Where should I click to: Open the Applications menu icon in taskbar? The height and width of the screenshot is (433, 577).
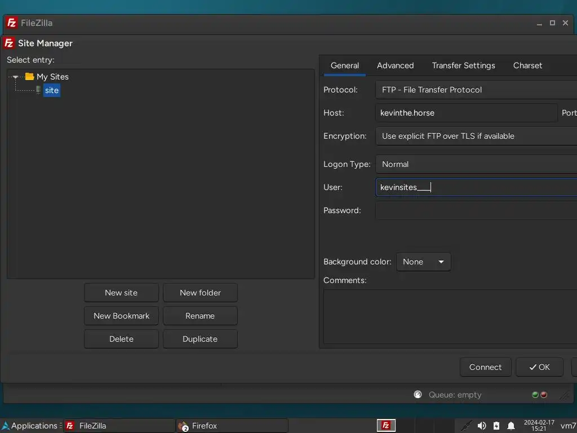point(5,426)
